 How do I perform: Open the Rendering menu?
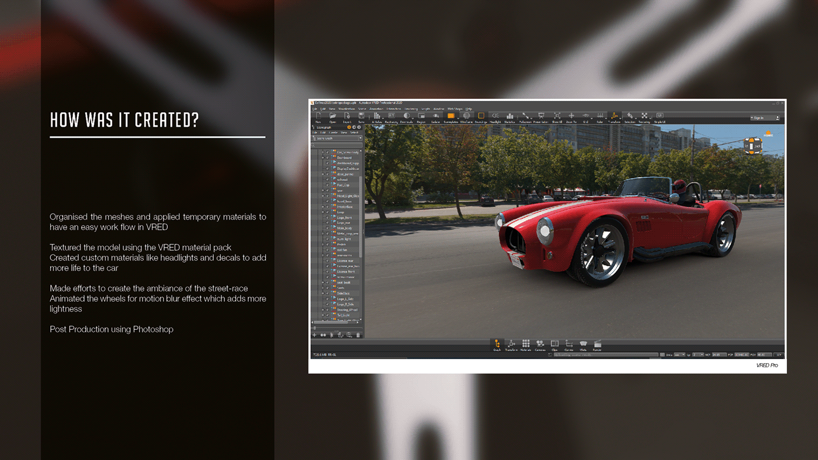pyautogui.click(x=411, y=109)
